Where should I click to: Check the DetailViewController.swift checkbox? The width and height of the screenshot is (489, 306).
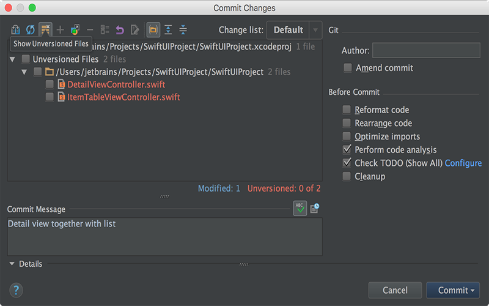tap(50, 84)
